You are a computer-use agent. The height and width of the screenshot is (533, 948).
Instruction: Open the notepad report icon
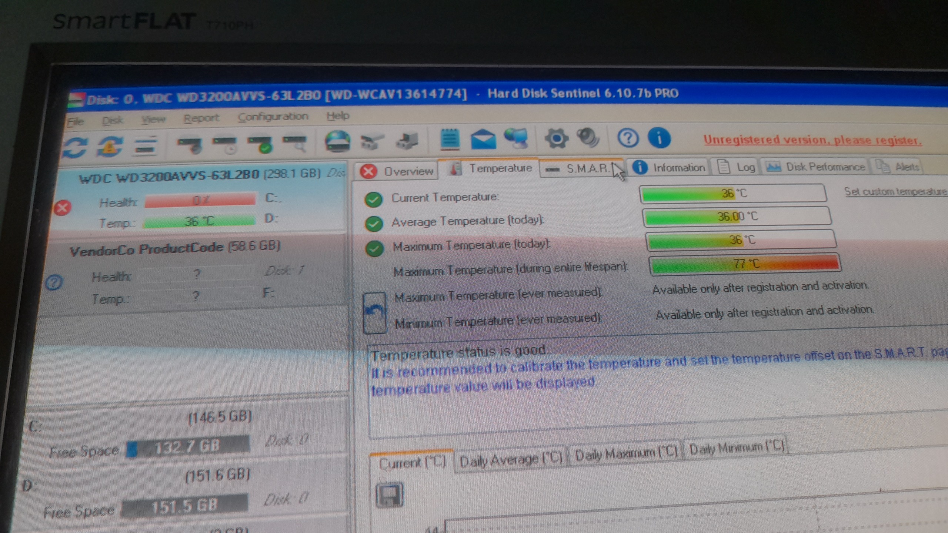coord(450,140)
